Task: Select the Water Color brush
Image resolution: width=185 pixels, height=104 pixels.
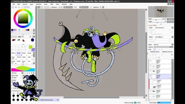Action: click(x=14, y=58)
